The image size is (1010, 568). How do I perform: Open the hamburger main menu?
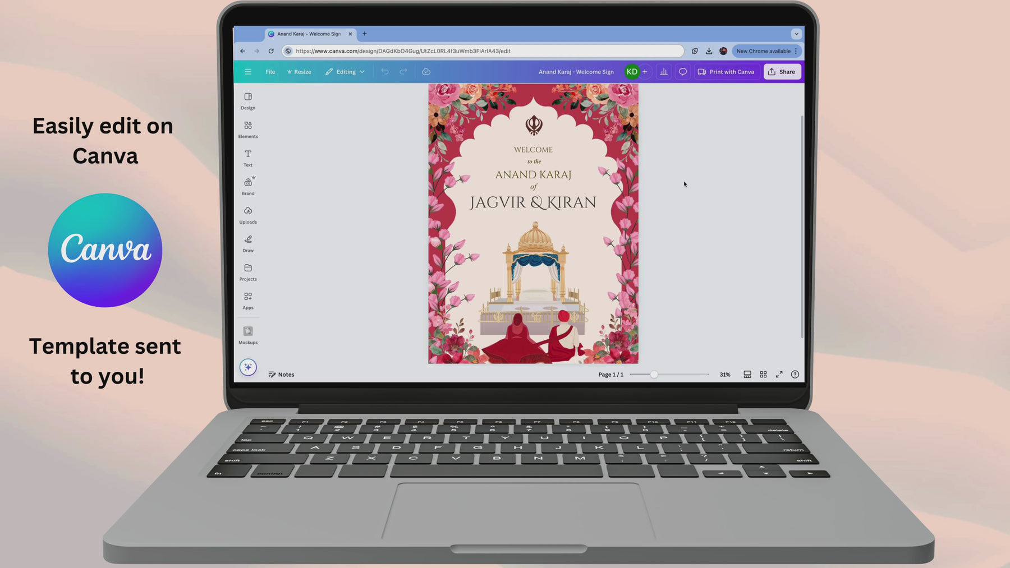pos(248,72)
